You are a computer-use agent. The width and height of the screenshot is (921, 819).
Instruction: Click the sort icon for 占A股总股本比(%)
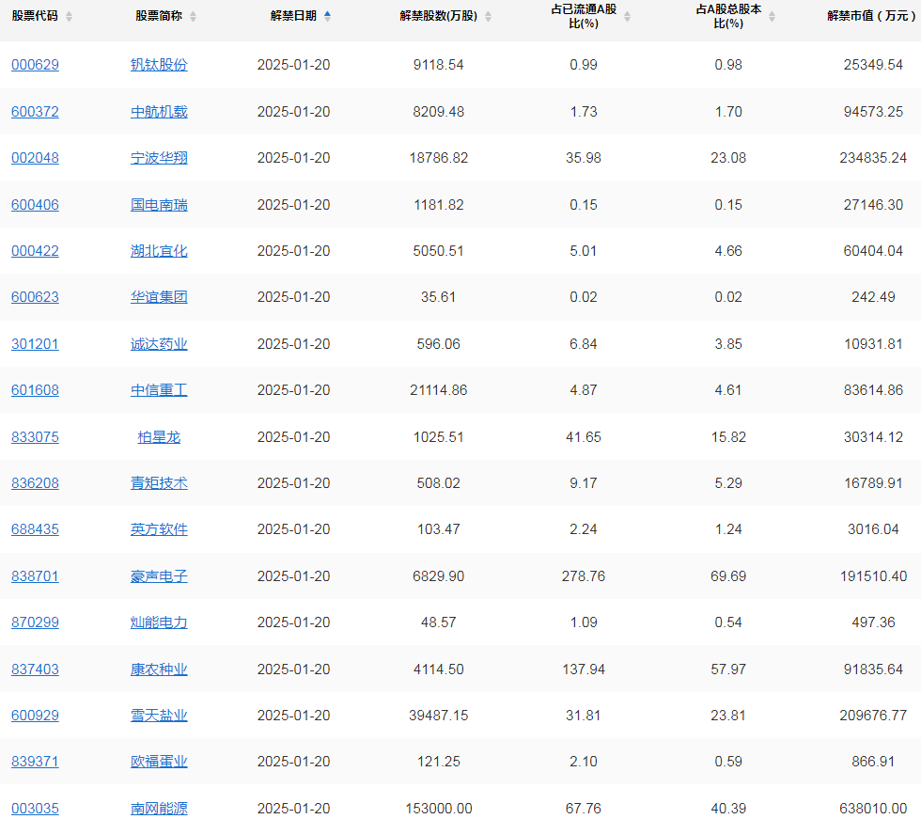[x=770, y=16]
